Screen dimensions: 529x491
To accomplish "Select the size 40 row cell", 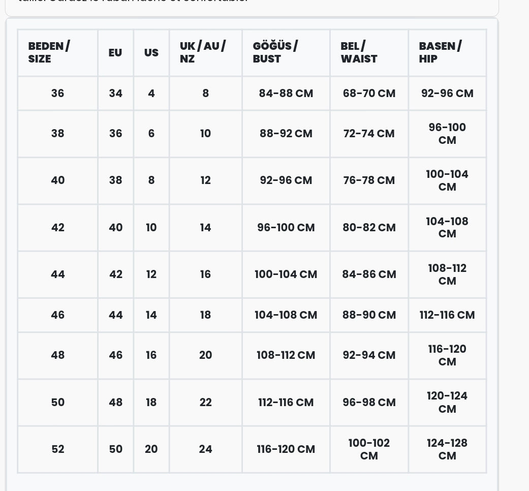I will pos(58,180).
